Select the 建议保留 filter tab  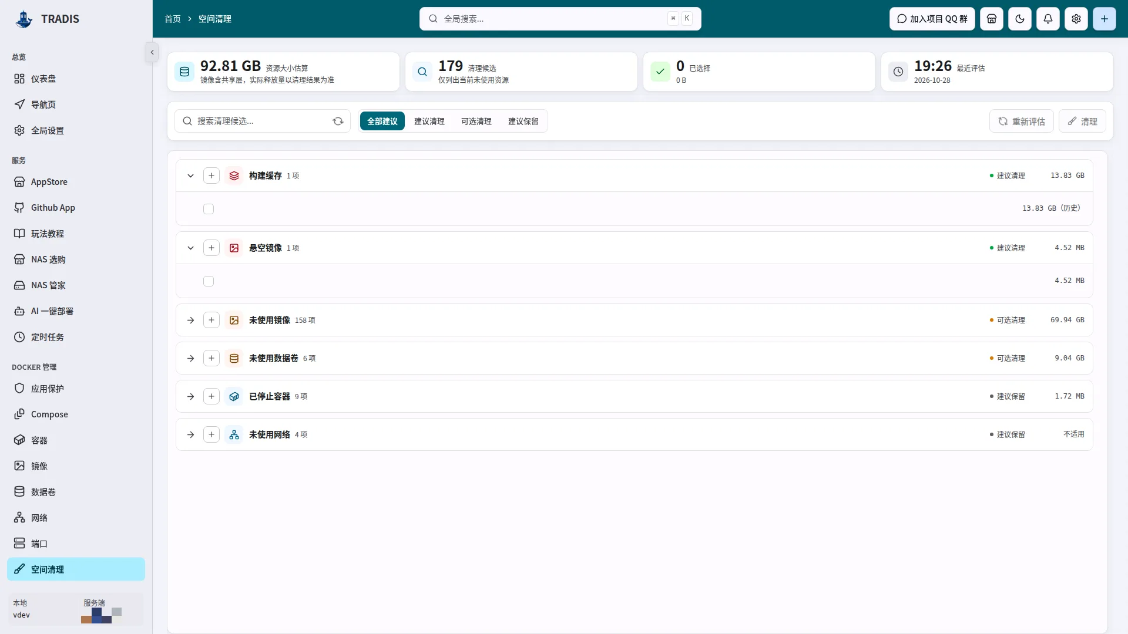tap(523, 121)
